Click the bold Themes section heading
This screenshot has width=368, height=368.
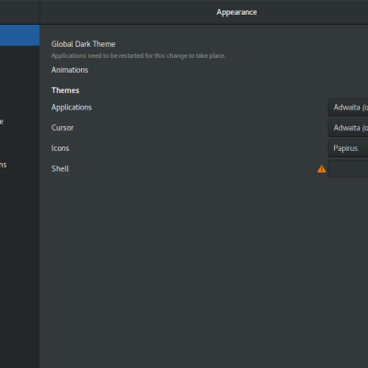[x=65, y=90]
